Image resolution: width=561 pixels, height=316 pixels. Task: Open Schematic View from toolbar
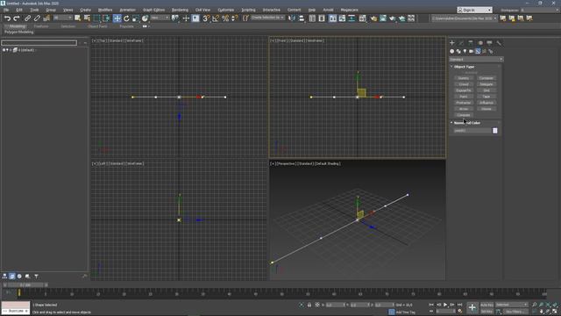(x=352, y=18)
